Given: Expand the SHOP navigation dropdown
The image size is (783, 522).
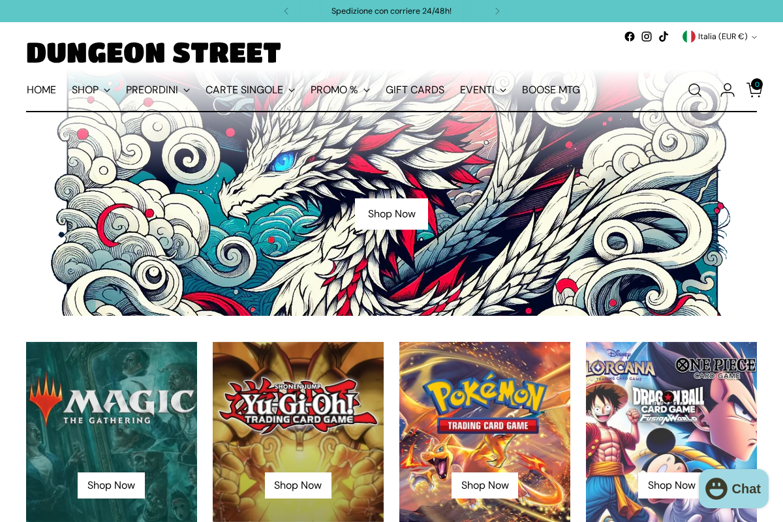Looking at the screenshot, I should [91, 90].
